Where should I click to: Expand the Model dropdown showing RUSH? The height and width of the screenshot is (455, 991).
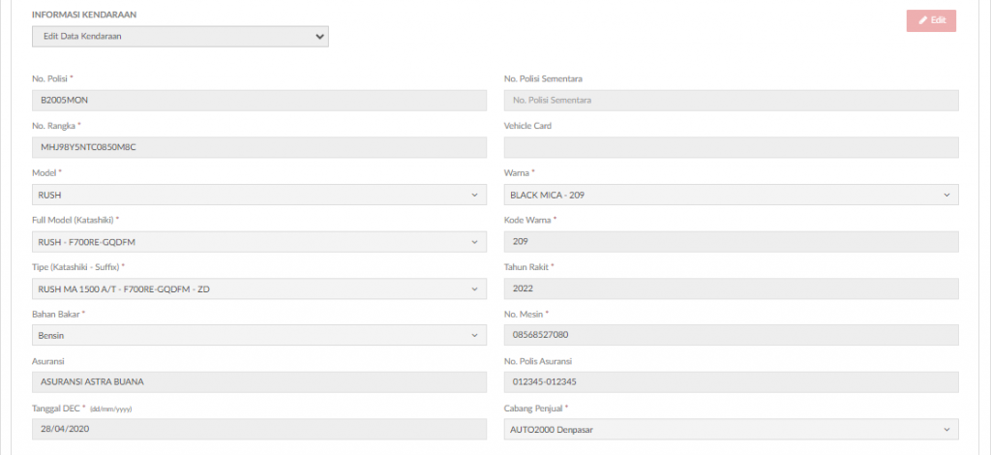(259, 195)
